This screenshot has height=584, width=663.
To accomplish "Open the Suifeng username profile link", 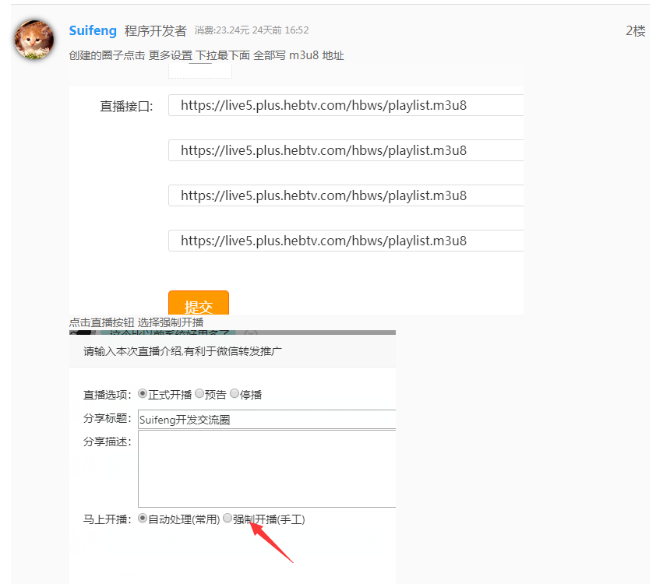I will pos(93,30).
